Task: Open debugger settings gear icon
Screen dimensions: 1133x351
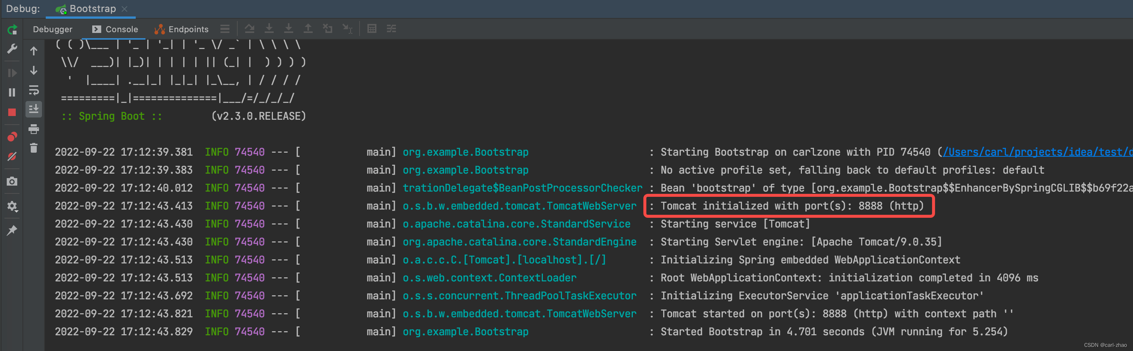Action: (x=12, y=206)
